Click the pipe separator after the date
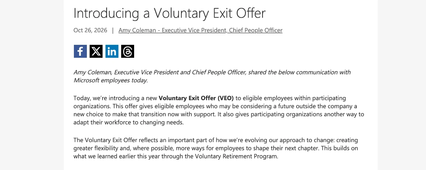Viewport: 426px width, 170px height. [x=113, y=30]
